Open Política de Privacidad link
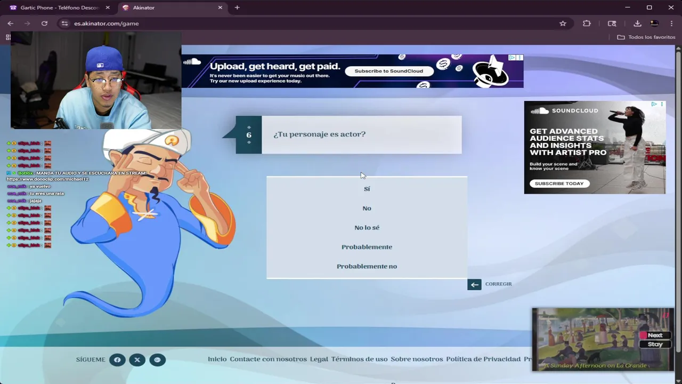The image size is (682, 384). (x=483, y=359)
